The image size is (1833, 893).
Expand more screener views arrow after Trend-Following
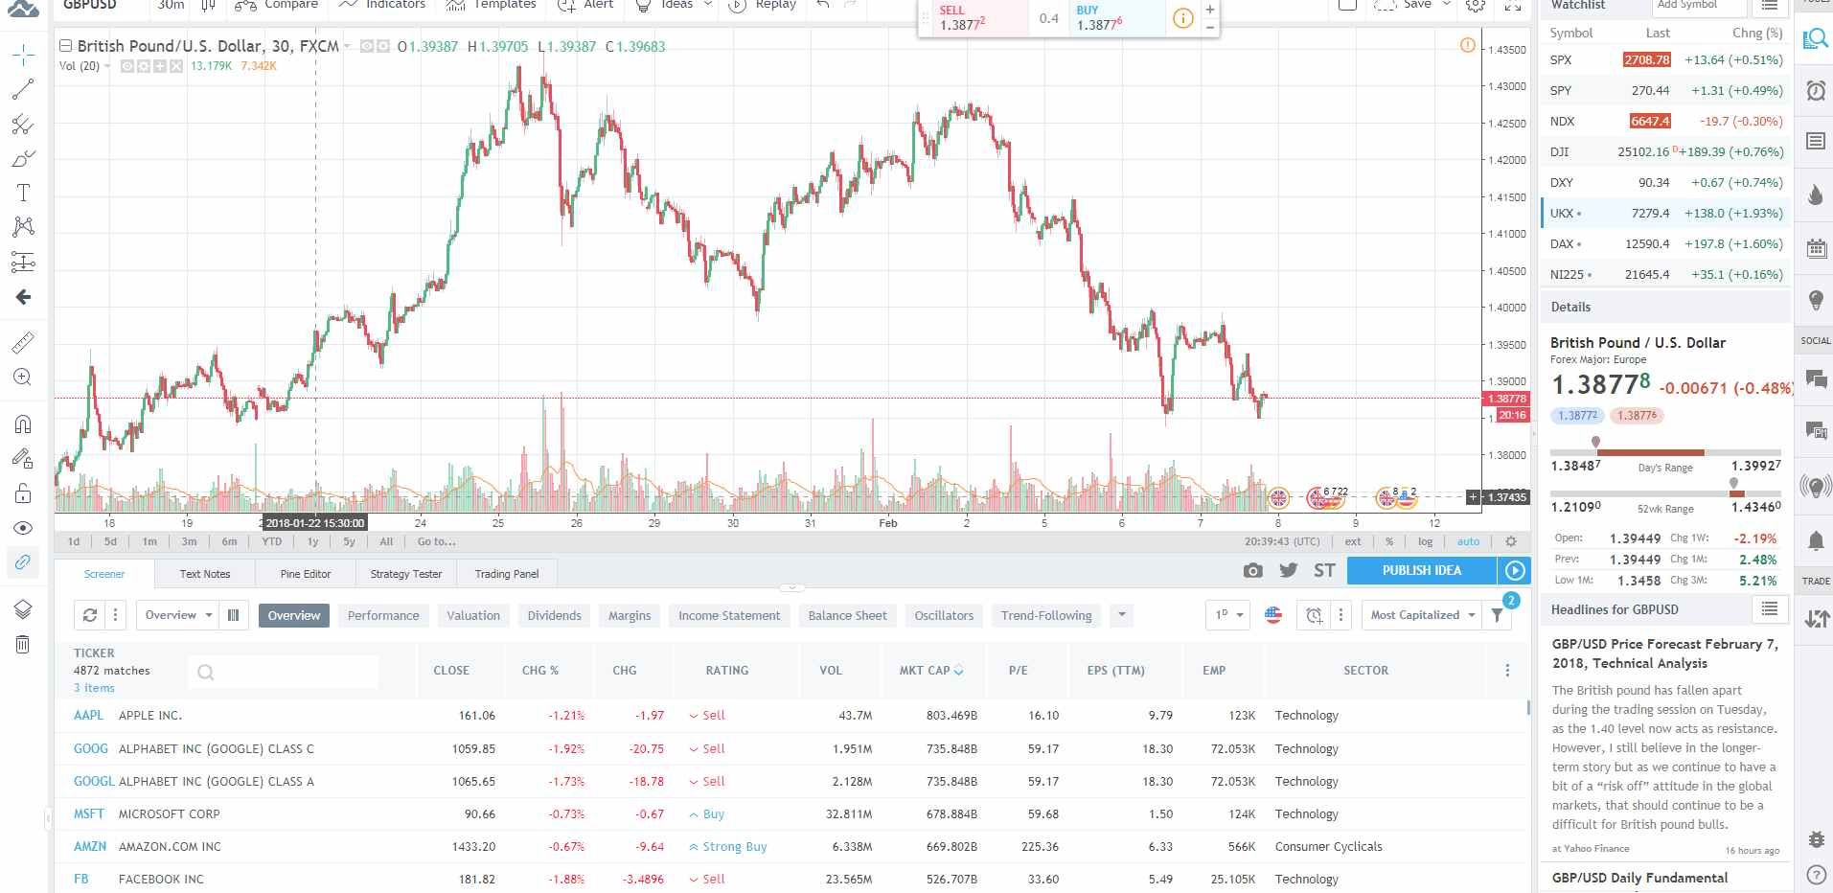(x=1122, y=615)
